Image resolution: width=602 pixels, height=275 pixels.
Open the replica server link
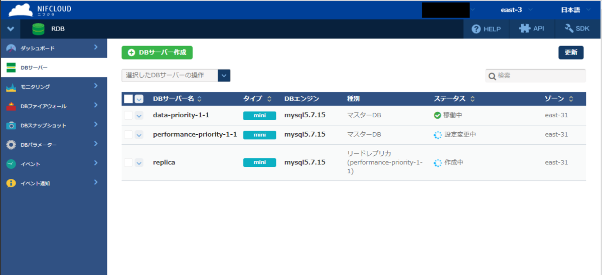(x=164, y=163)
